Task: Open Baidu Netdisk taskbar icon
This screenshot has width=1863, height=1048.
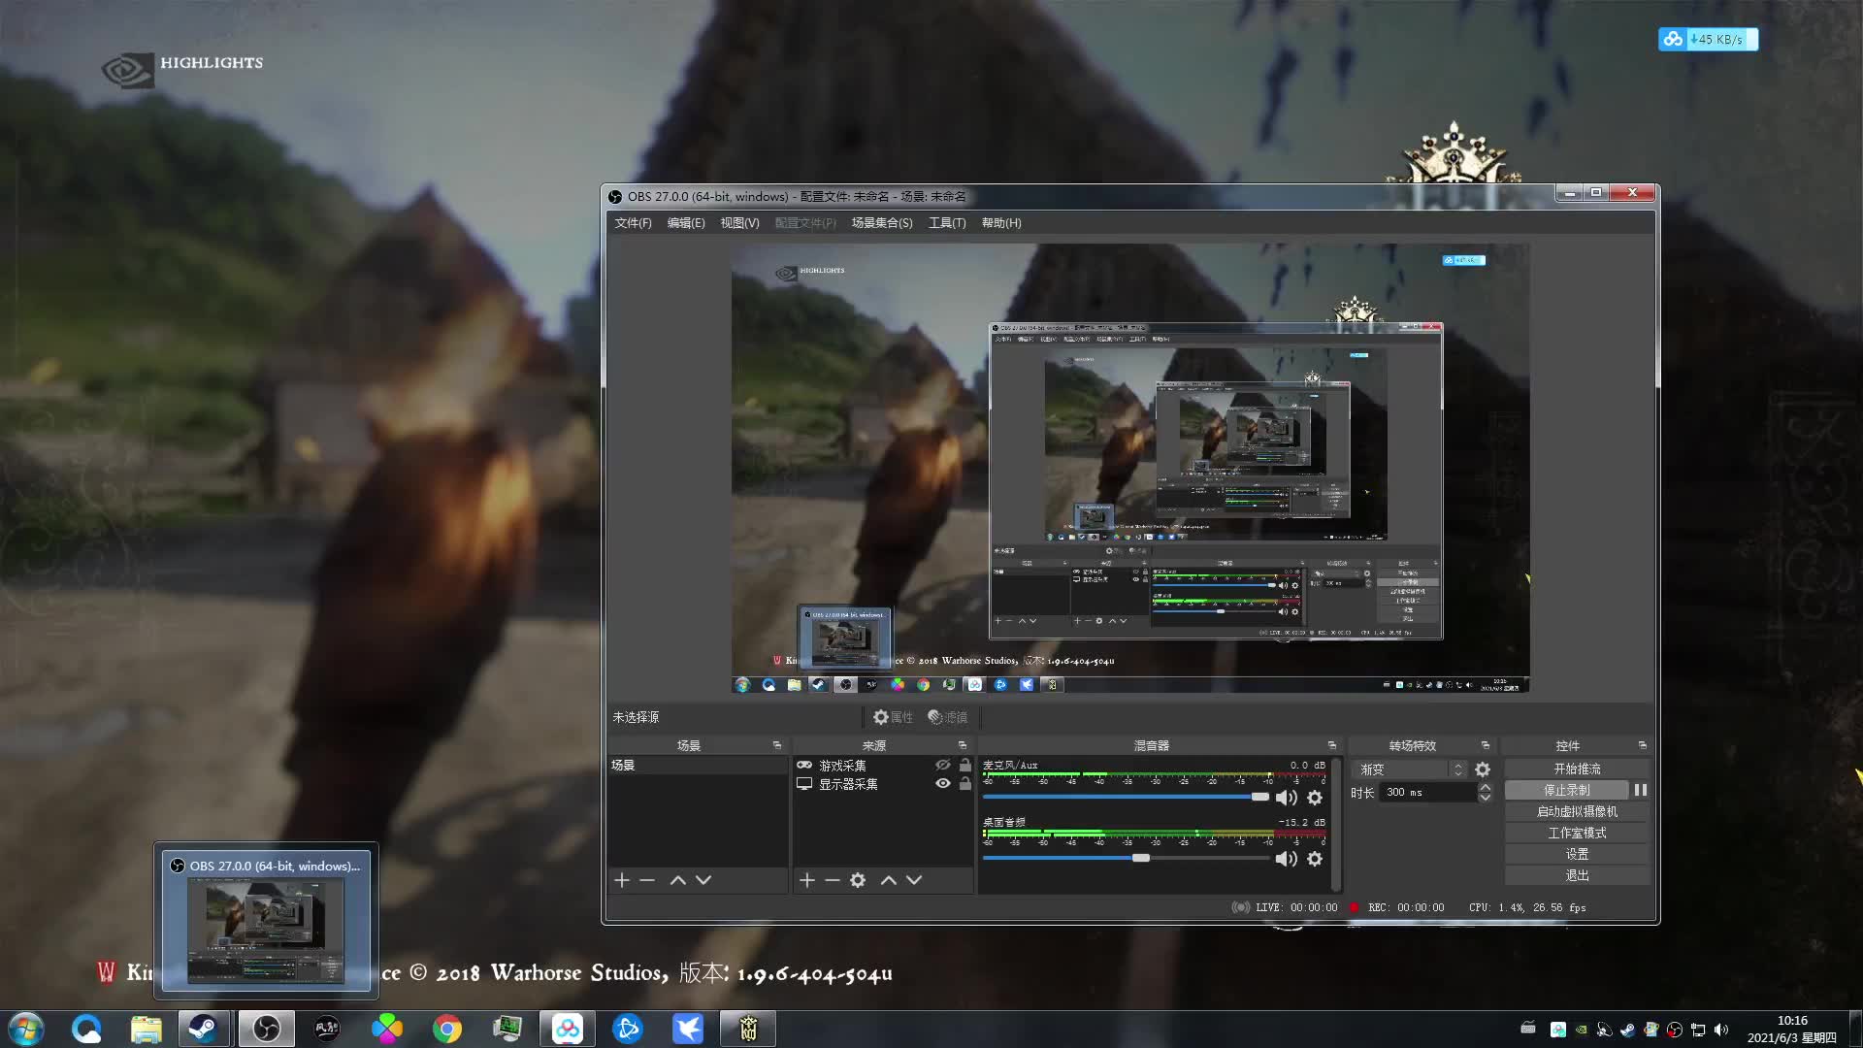Action: pos(568,1029)
